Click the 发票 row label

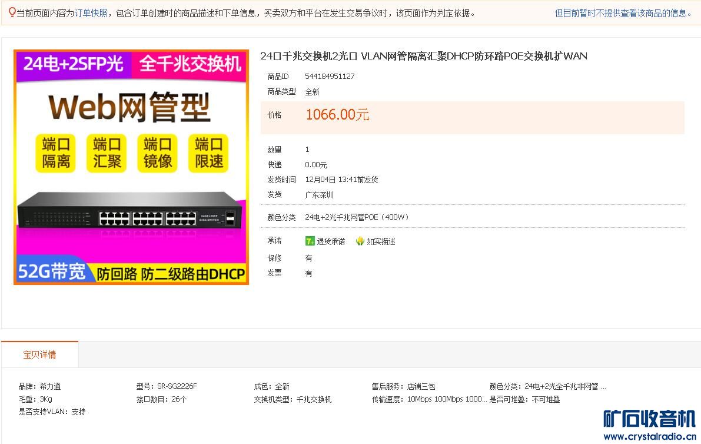click(274, 273)
